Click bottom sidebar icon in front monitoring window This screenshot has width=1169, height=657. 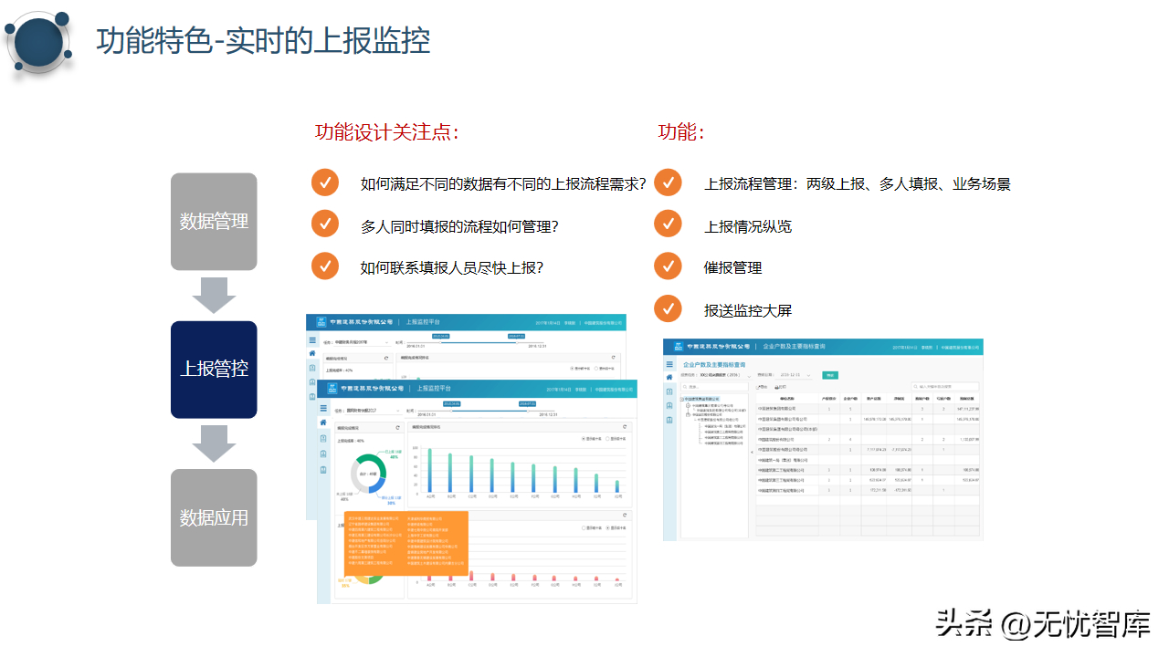click(323, 470)
